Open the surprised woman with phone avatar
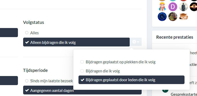Image resolution: width=197 pixels, height=96 pixels. coord(162,7)
